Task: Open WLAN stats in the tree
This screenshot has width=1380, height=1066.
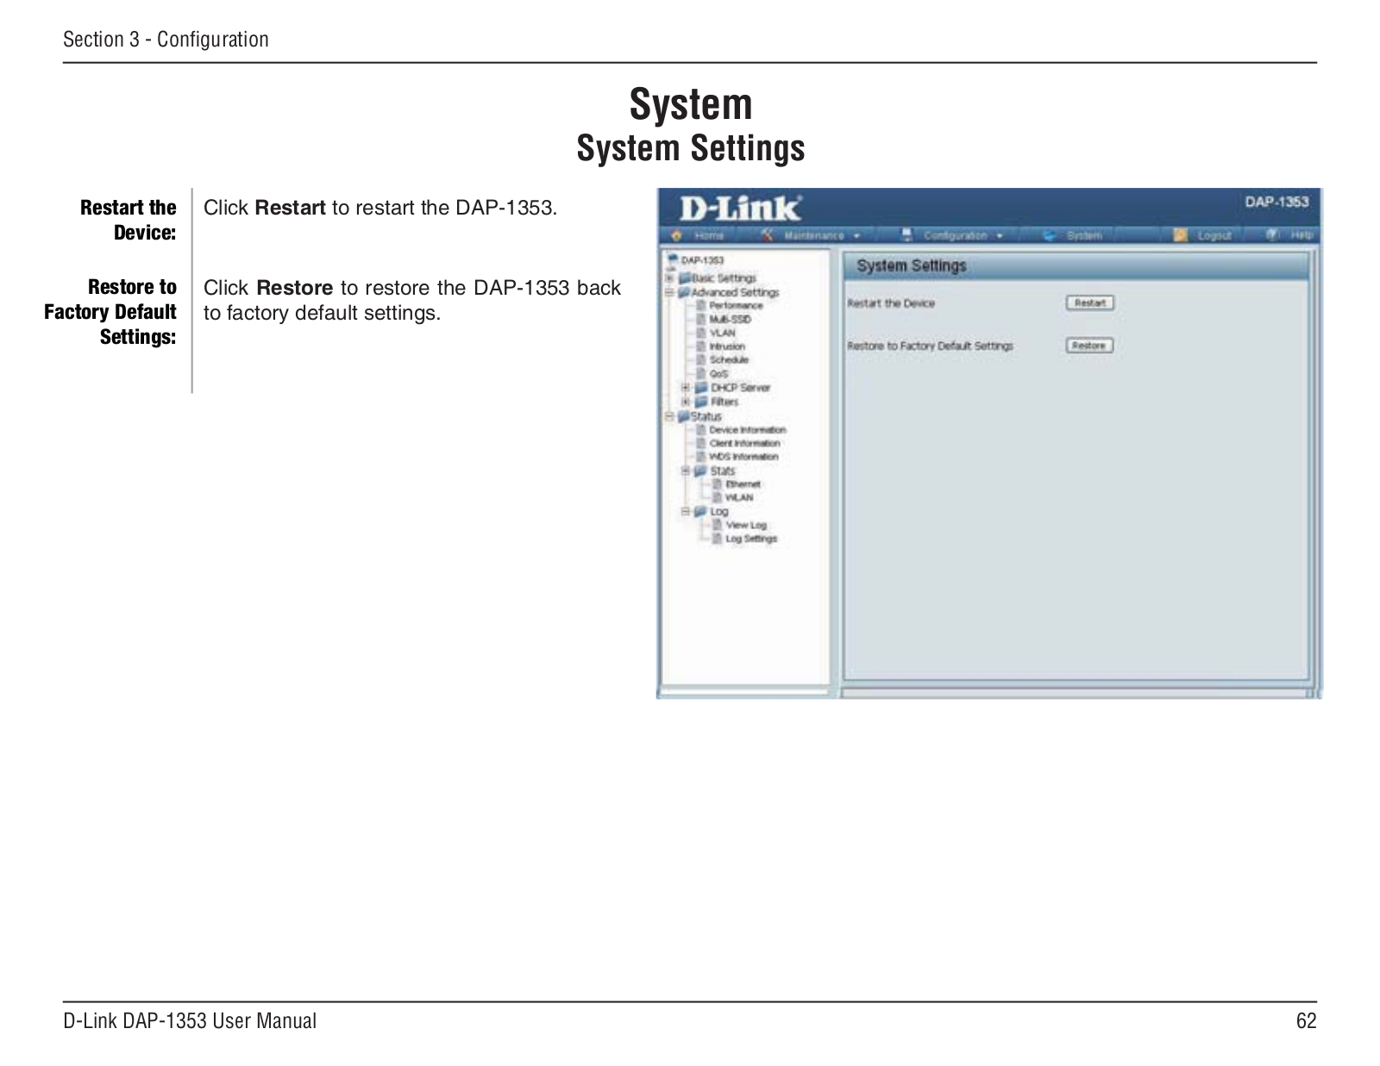Action: (x=739, y=497)
